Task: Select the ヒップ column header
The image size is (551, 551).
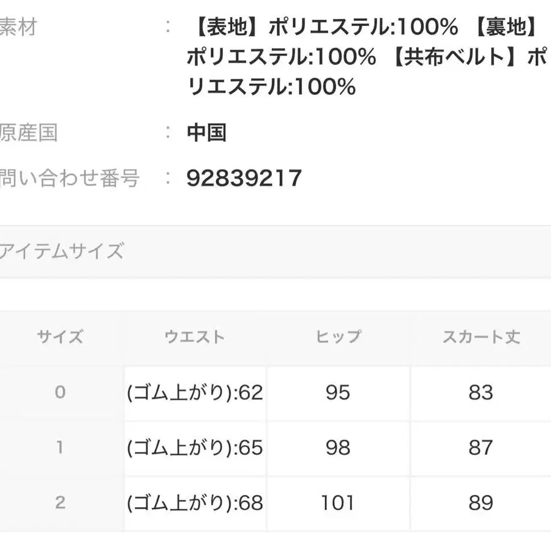Action: click(x=338, y=337)
